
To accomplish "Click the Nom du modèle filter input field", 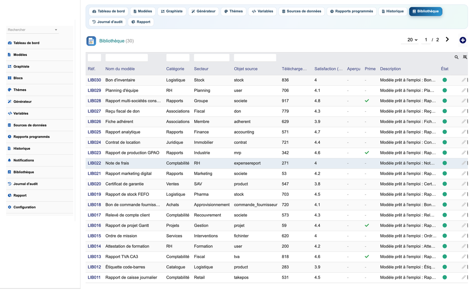I will click(127, 58).
